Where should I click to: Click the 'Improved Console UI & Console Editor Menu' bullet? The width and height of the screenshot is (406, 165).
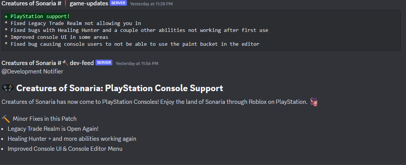pyautogui.click(x=65, y=148)
